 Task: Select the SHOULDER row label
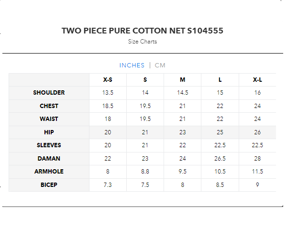(49, 93)
